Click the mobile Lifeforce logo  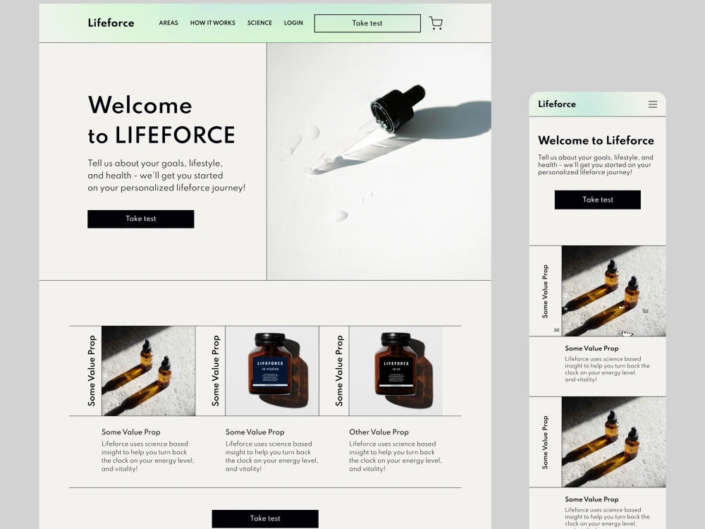pos(557,104)
